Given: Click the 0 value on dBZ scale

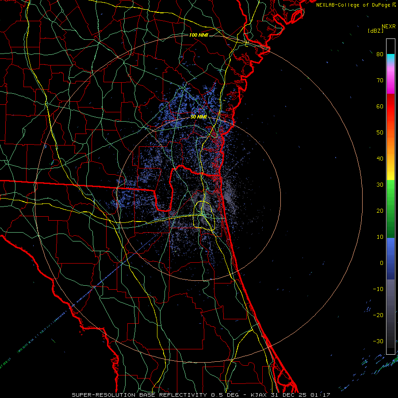Looking at the screenshot, I should pyautogui.click(x=382, y=263).
